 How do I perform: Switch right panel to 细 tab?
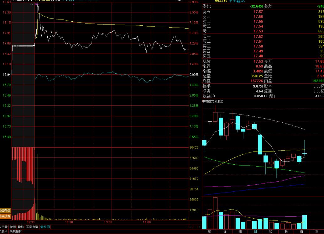pyautogui.click(x=240, y=231)
